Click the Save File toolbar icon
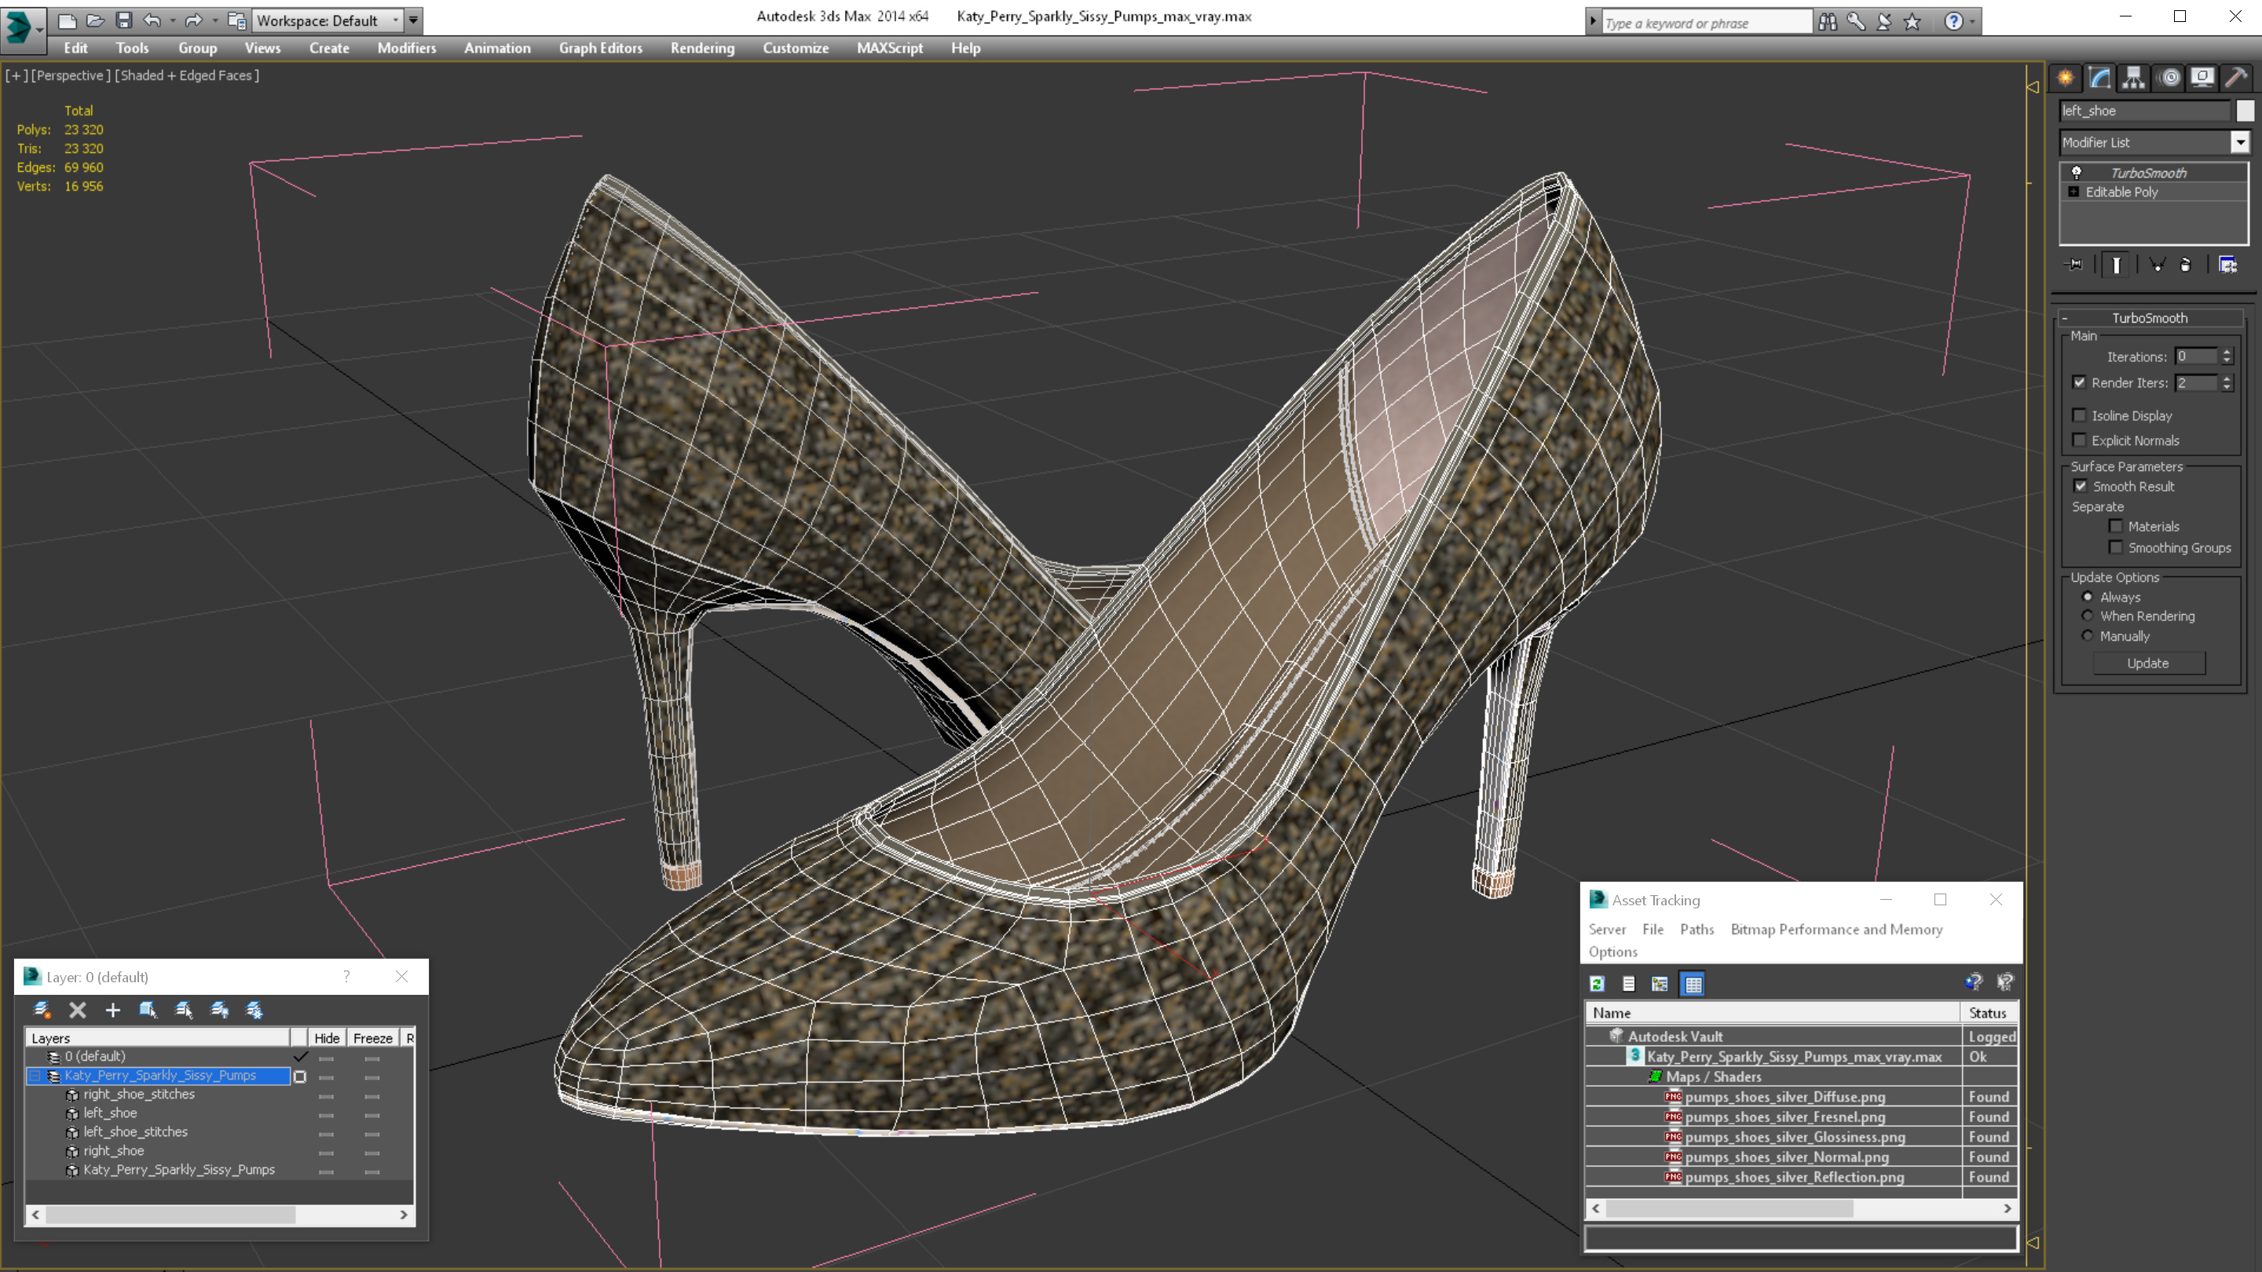The width and height of the screenshot is (2262, 1272). tap(124, 20)
